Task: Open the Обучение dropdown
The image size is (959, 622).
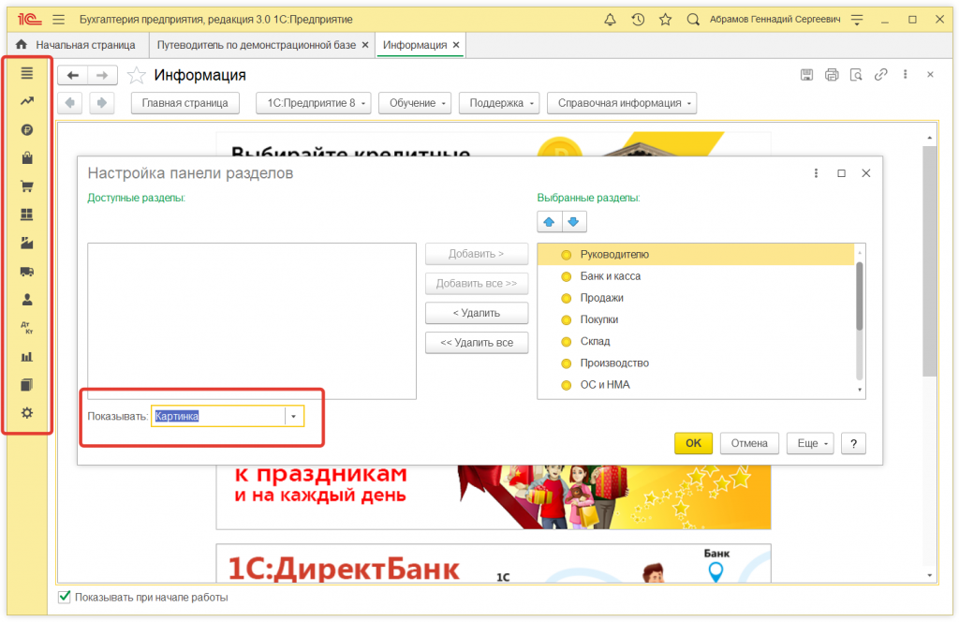Action: 415,103
